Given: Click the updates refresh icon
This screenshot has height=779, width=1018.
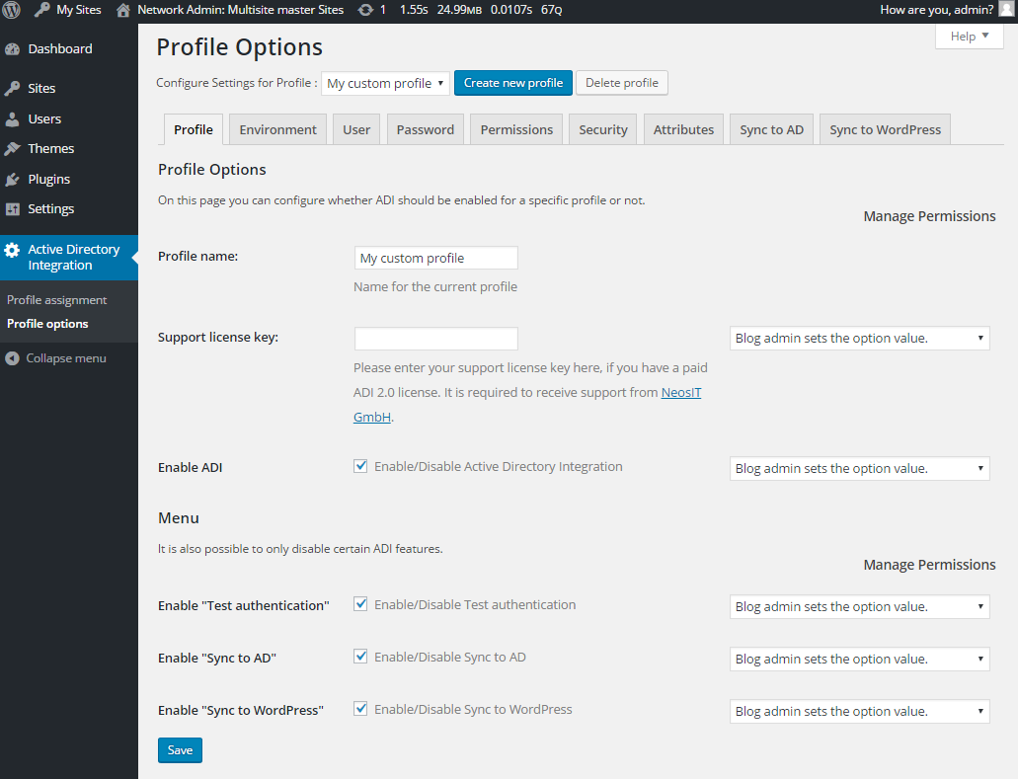Looking at the screenshot, I should 365,10.
